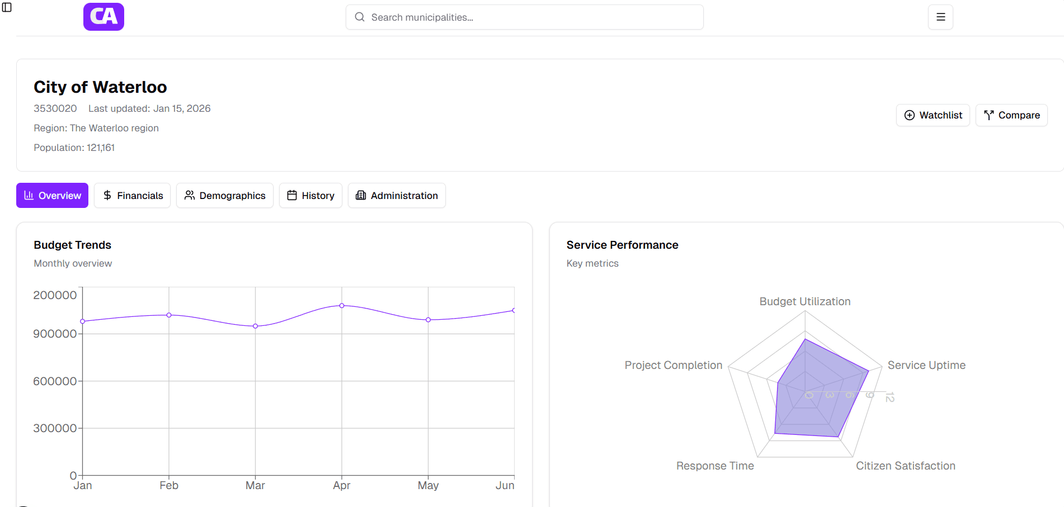
Task: Click the May x-axis label
Action: (428, 486)
